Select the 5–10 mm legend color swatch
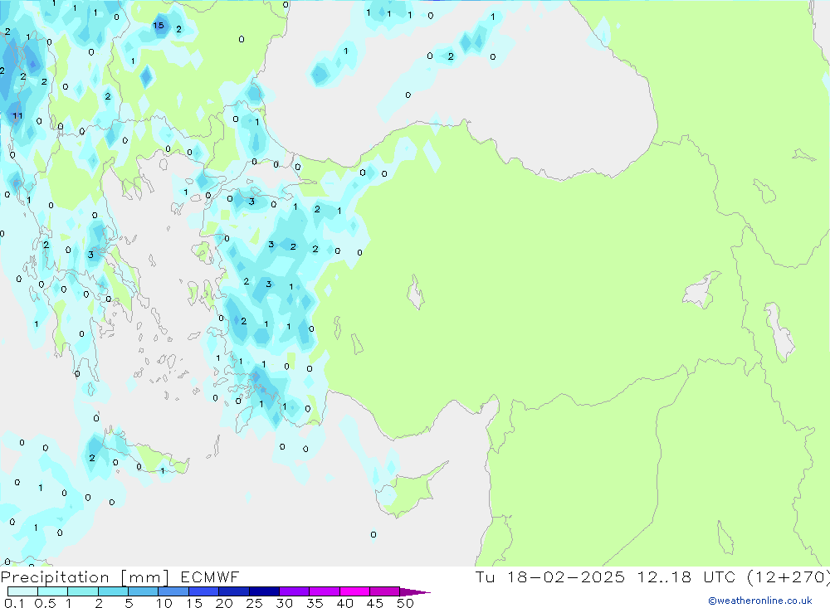830x608 pixels. pos(144,591)
